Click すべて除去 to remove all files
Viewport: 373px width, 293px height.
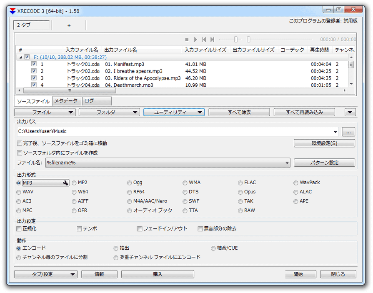tap(239, 112)
